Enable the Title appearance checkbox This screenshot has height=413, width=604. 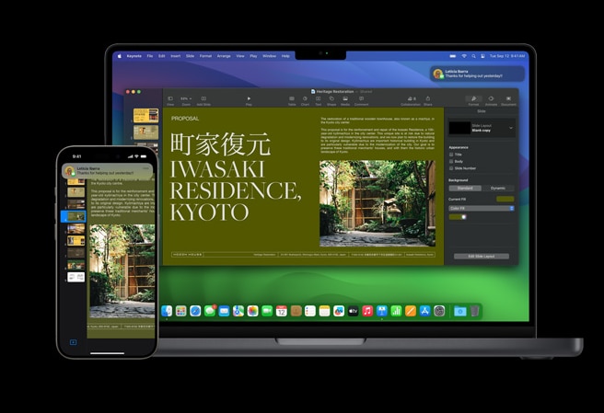[451, 155]
